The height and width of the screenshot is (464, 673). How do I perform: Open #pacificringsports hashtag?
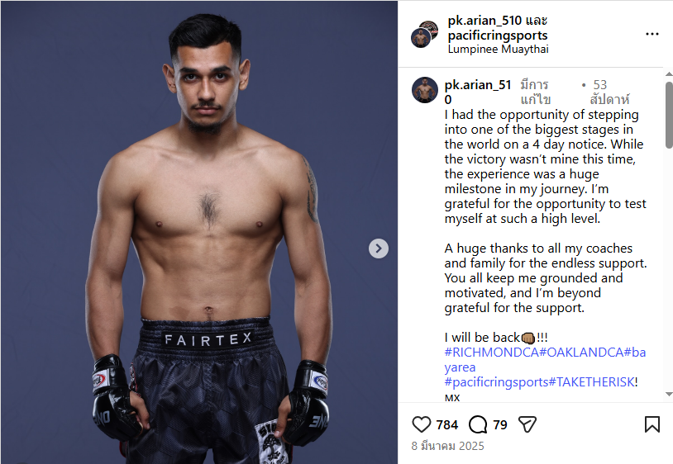(496, 381)
